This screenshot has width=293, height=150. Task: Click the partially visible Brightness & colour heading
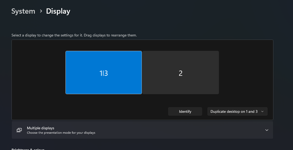tap(28, 149)
